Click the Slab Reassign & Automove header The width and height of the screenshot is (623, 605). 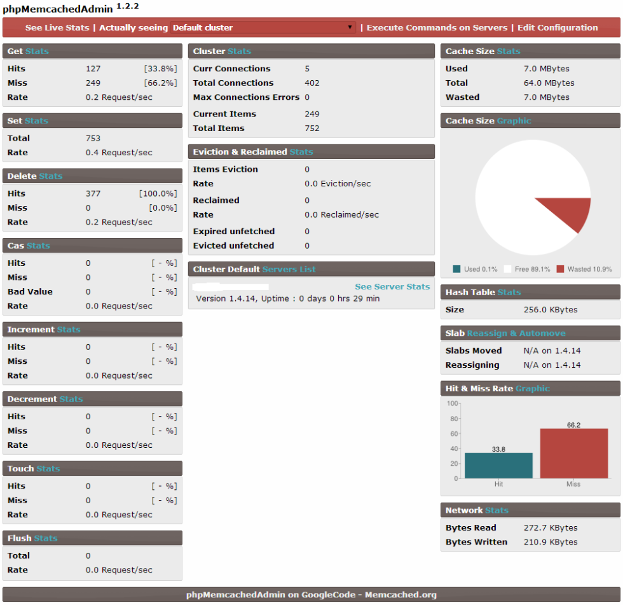click(530, 333)
